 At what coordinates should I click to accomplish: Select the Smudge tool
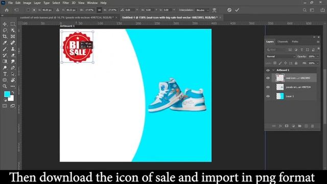click(13, 61)
